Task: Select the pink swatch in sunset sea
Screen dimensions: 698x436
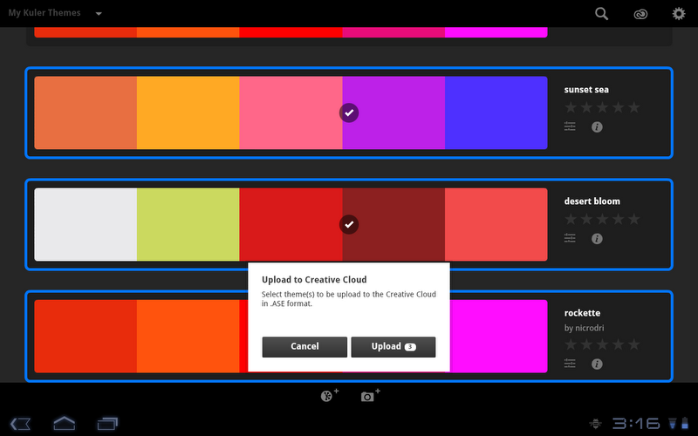Action: (291, 112)
